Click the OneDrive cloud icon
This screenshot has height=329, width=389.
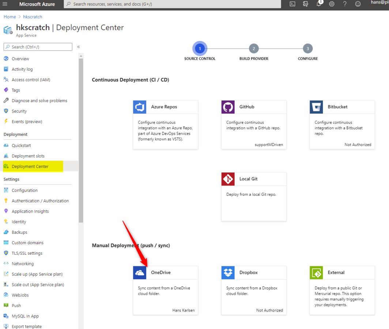[x=140, y=273]
